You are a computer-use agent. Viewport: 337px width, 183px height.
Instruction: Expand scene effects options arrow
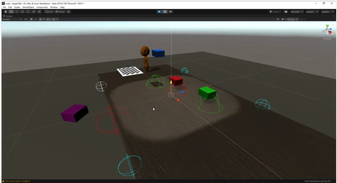(x=44, y=19)
